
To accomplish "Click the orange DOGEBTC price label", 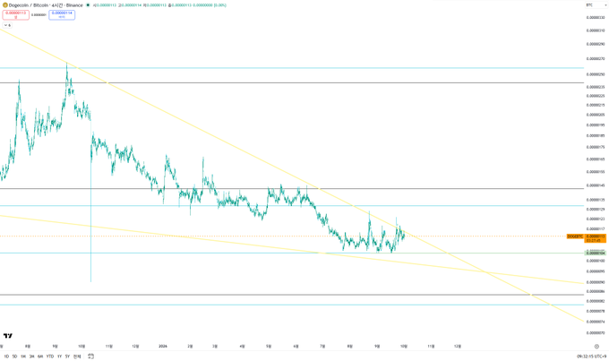I will click(x=575, y=236).
